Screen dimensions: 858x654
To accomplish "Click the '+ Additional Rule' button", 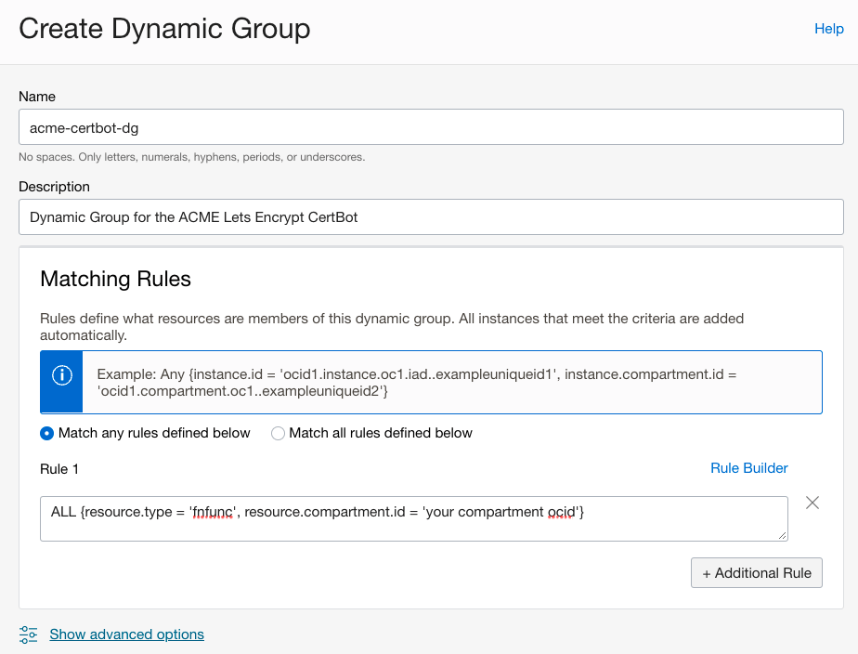I will (x=756, y=572).
